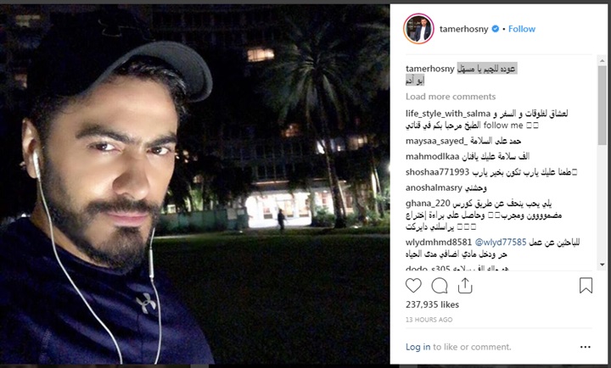Click the blue verified badge beside tamerhosny
This screenshot has width=611, height=368.
tap(496, 29)
